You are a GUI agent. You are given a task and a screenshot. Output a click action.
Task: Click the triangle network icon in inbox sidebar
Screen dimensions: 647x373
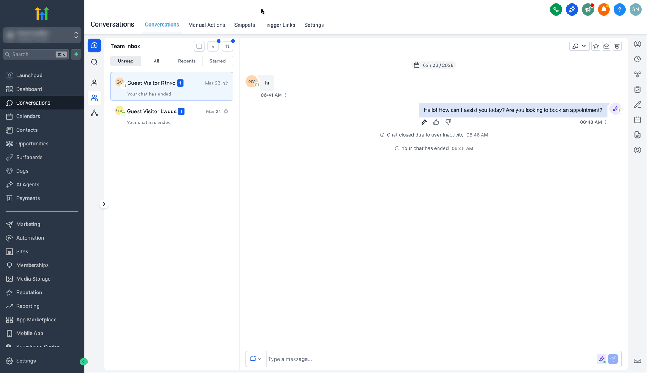click(94, 113)
